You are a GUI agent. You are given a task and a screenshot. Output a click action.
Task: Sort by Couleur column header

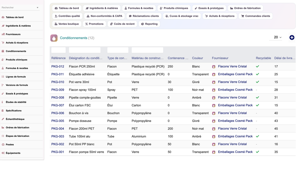coord(197,58)
